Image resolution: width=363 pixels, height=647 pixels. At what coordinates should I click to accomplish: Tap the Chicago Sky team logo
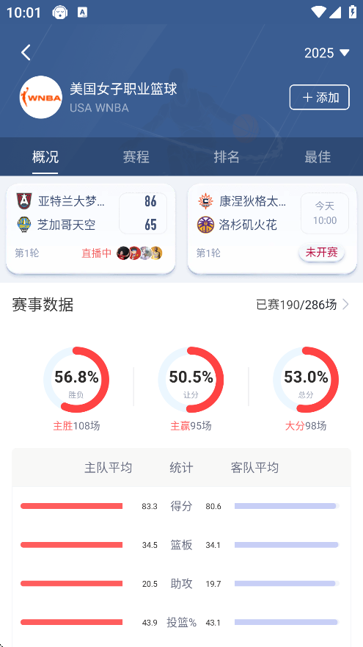(24, 225)
